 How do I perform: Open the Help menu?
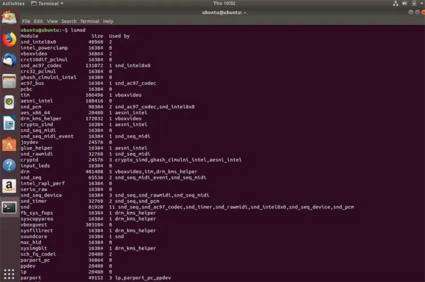coord(108,21)
